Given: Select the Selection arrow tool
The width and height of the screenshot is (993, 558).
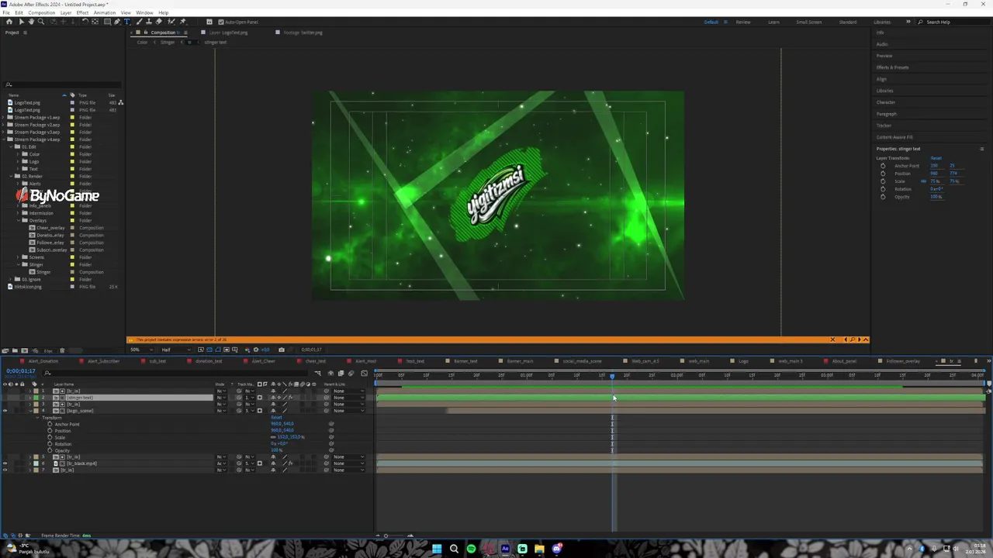Looking at the screenshot, I should (22, 22).
